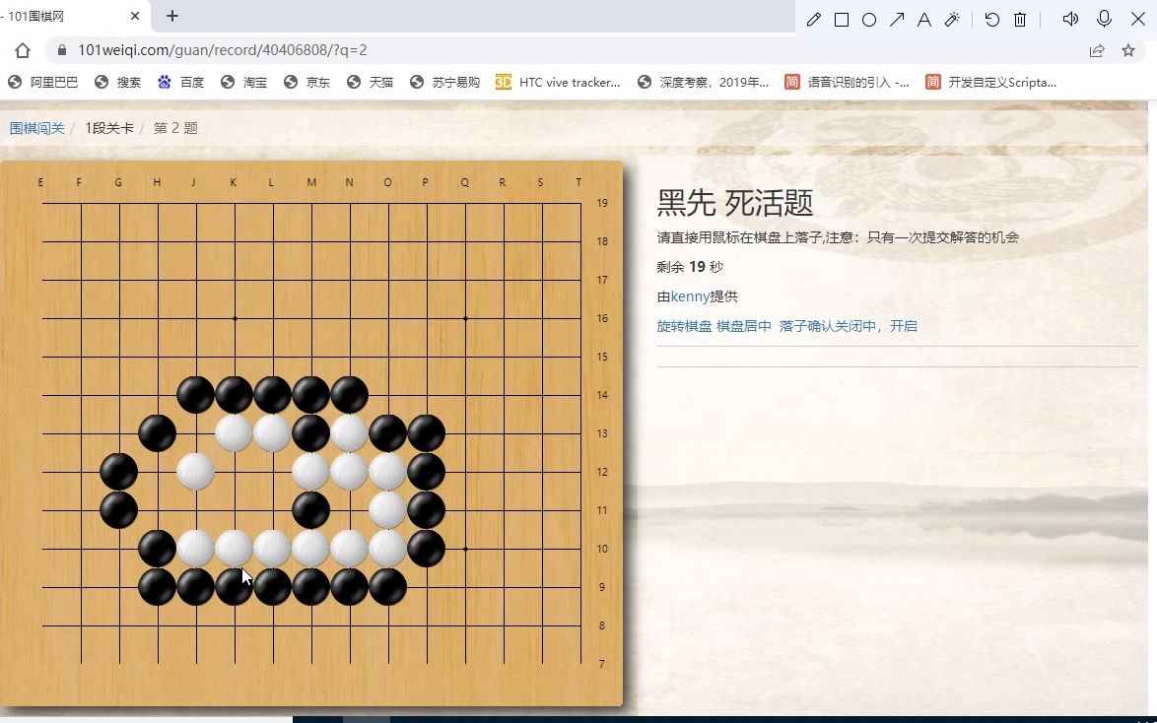This screenshot has height=723, width=1157.
Task: Bookmark this page with star
Action: tap(1128, 50)
